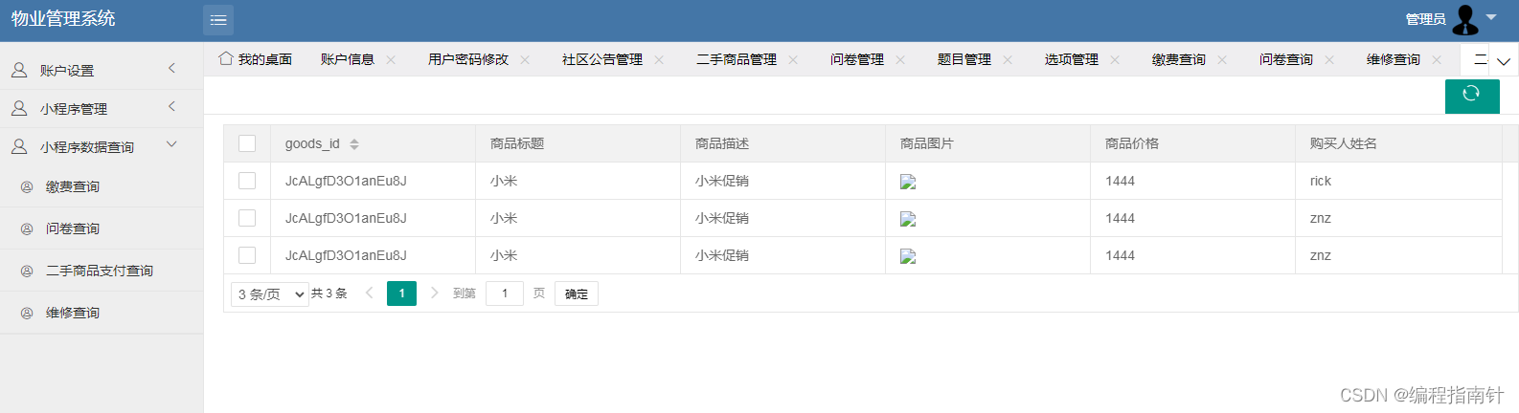This screenshot has height=413, width=1519.
Task: Click the smiley icon beside 二手商品支付查询
Action: (x=27, y=272)
